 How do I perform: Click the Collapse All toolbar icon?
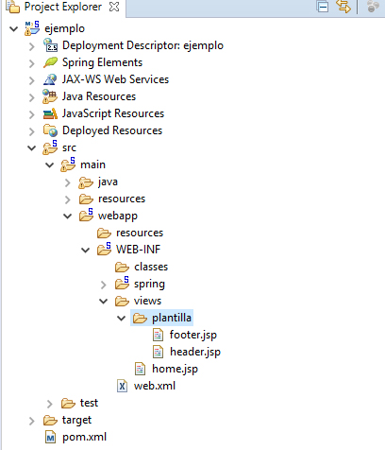click(323, 7)
